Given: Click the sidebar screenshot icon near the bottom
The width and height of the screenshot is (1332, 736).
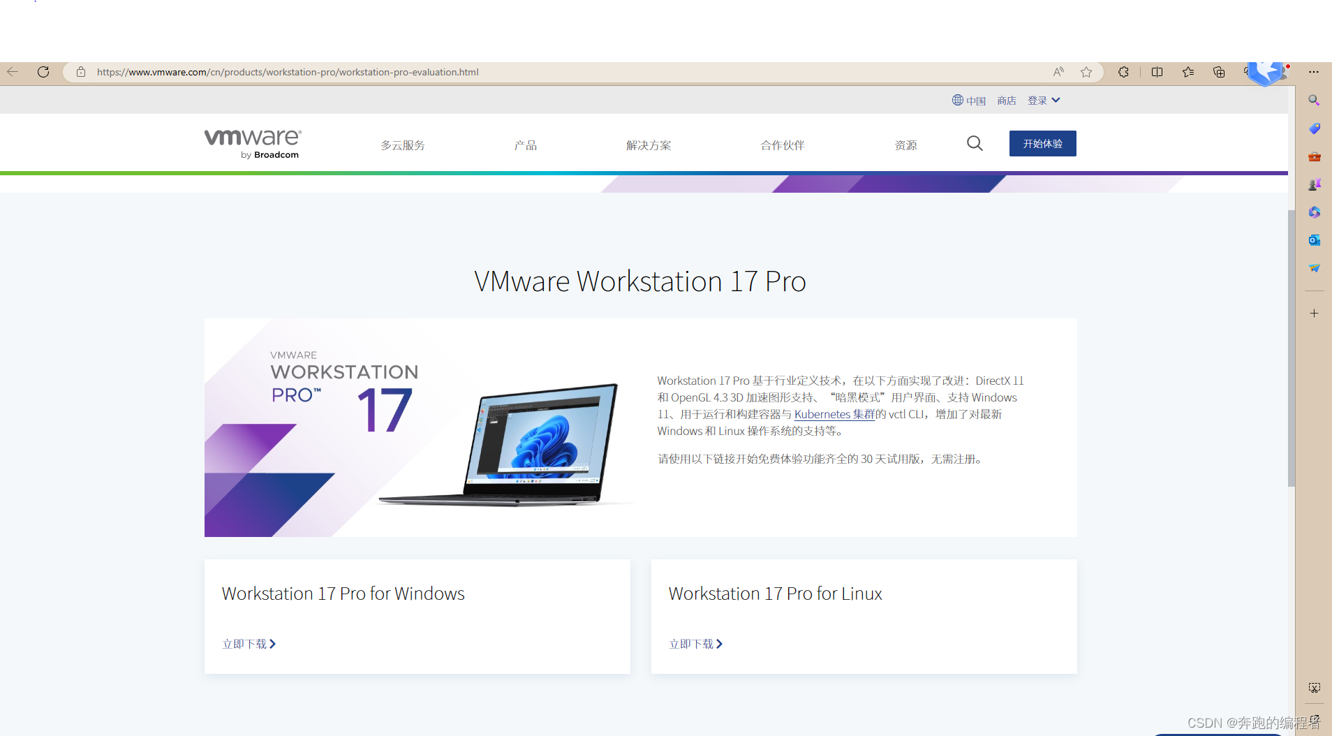Looking at the screenshot, I should pos(1314,688).
